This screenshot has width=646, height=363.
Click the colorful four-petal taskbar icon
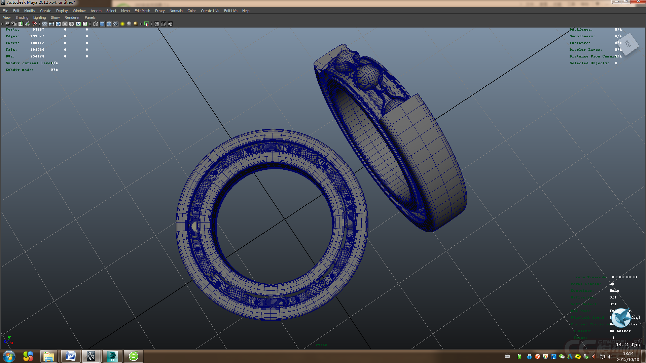(x=28, y=356)
